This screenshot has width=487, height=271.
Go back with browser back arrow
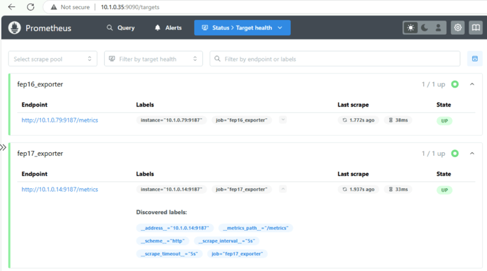coord(12,7)
